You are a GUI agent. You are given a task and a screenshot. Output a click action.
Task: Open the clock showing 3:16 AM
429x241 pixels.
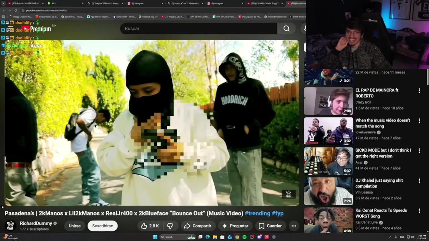pyautogui.click(x=422, y=237)
